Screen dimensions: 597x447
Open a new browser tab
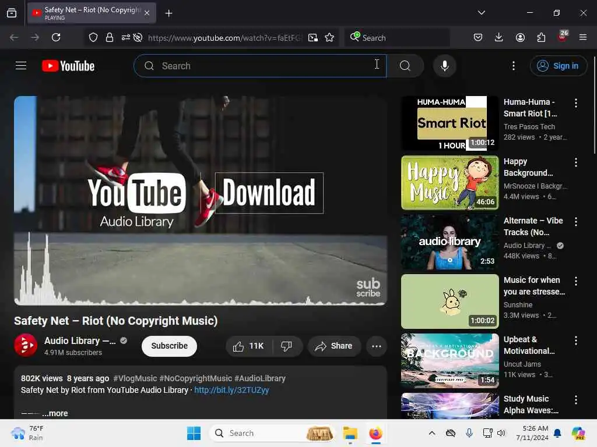168,13
